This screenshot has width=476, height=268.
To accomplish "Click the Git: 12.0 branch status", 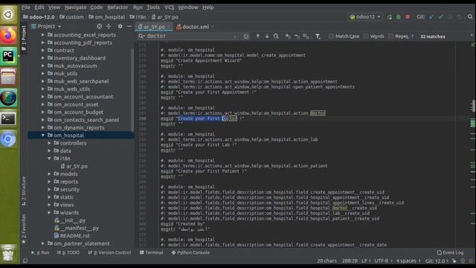I will (x=437, y=261).
